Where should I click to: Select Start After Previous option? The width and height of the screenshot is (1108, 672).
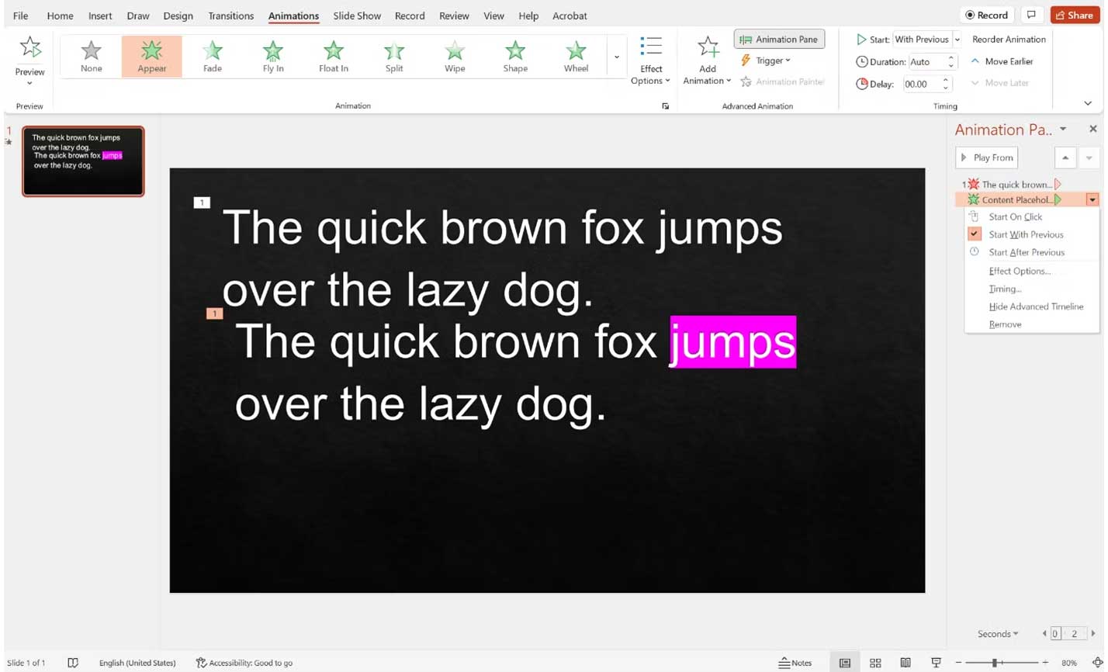click(1025, 251)
